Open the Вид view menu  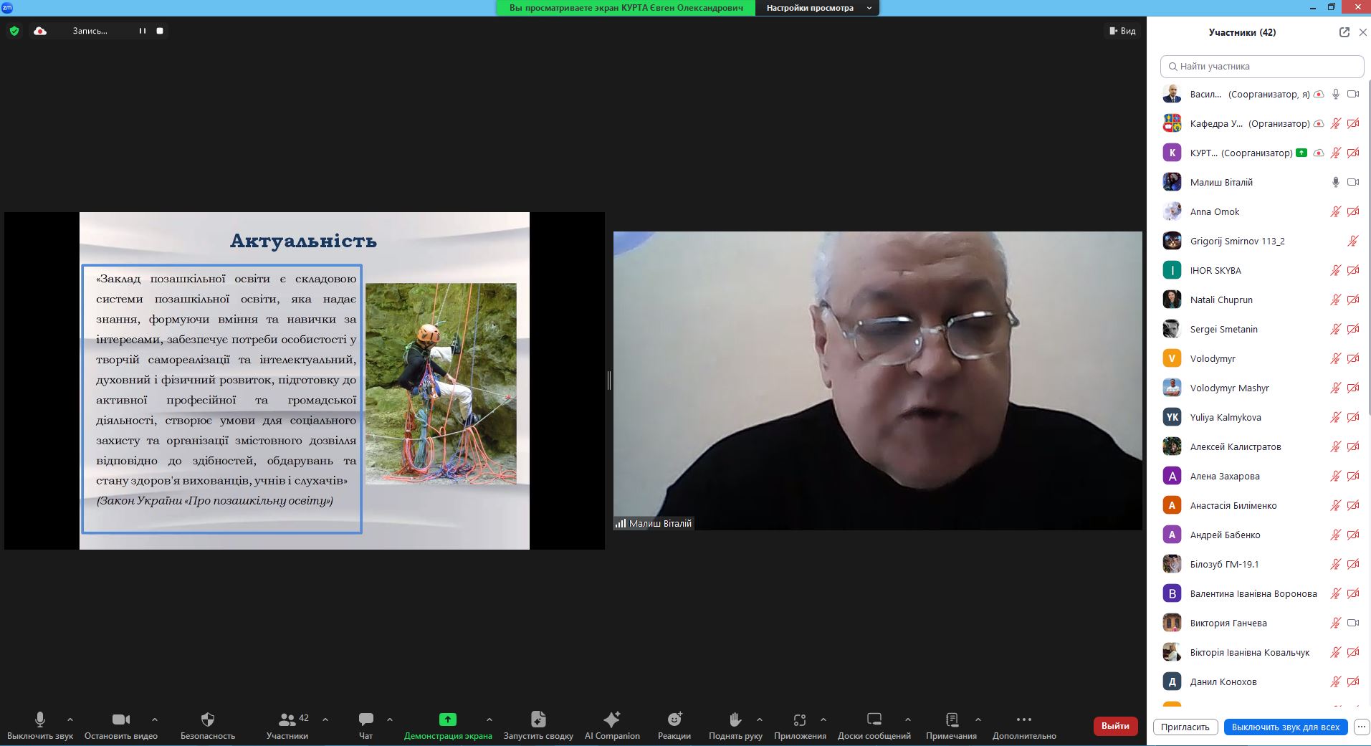[x=1122, y=31]
